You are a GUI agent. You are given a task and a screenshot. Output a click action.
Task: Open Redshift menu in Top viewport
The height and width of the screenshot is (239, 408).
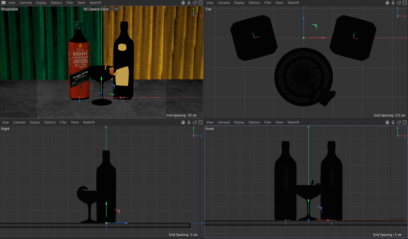(x=293, y=3)
